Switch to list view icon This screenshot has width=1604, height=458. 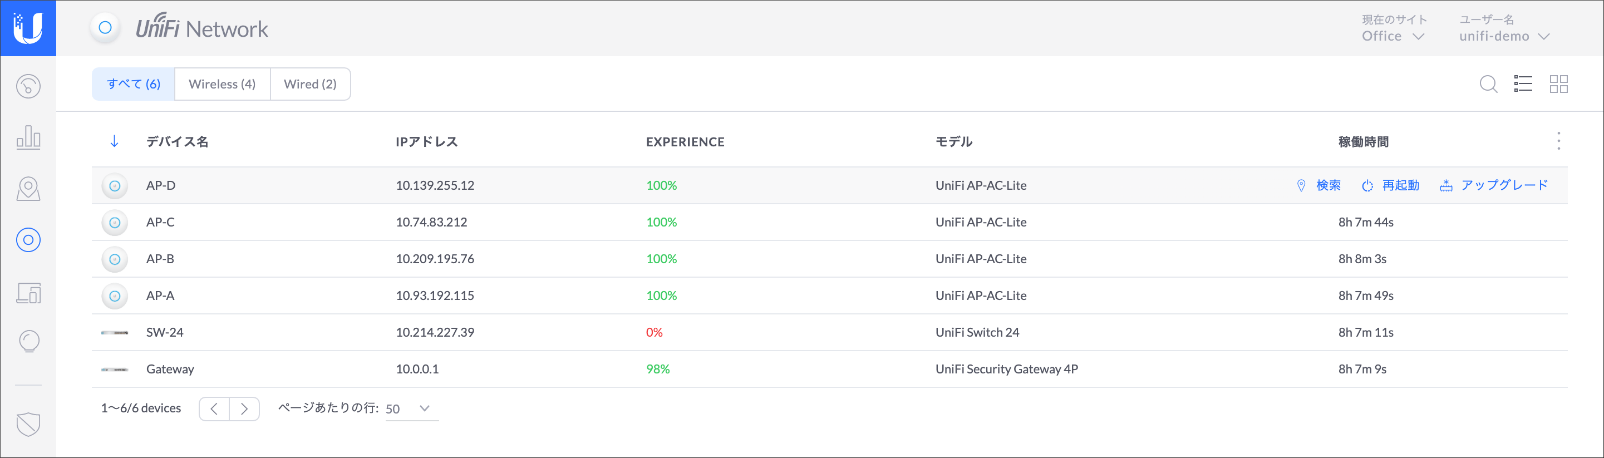coord(1523,84)
